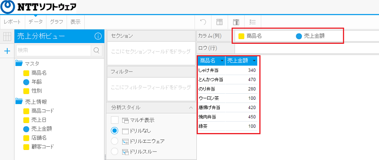Enable the マルチ表示 checkbox

115,120
